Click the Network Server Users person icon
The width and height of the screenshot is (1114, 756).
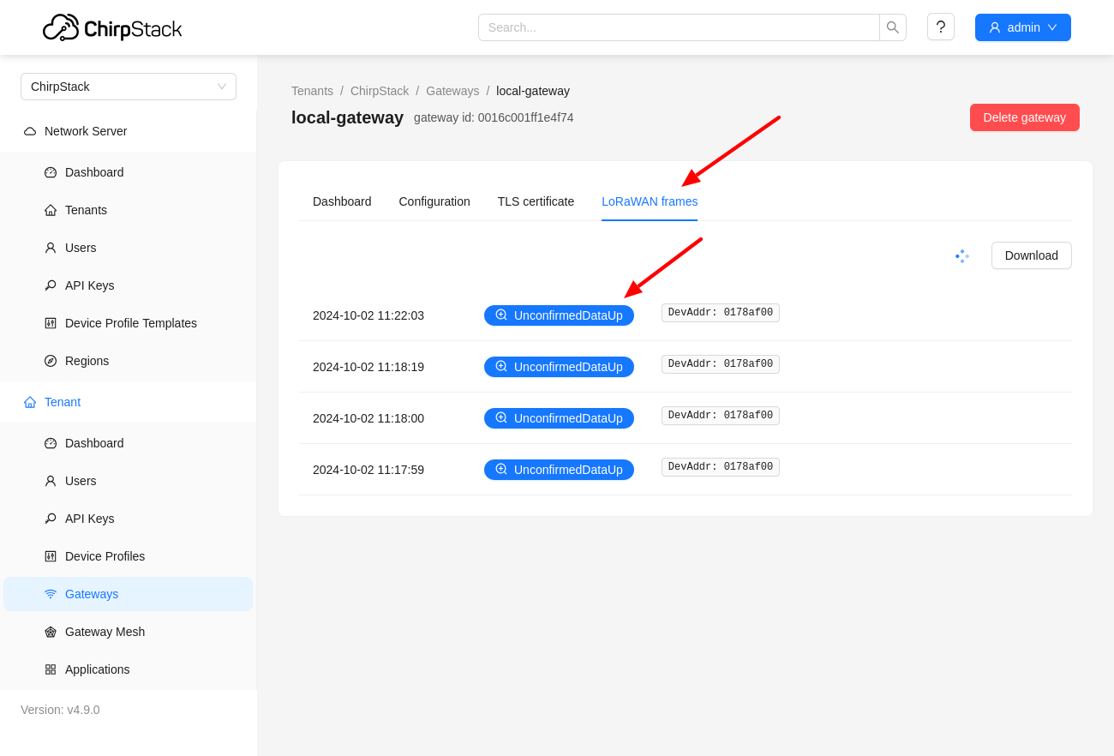[51, 248]
